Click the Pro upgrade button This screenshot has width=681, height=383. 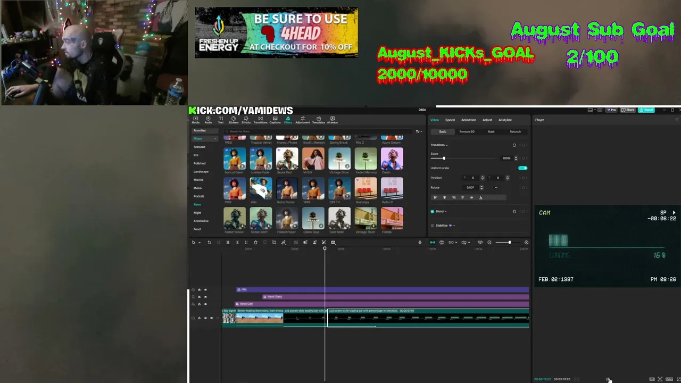click(x=612, y=110)
